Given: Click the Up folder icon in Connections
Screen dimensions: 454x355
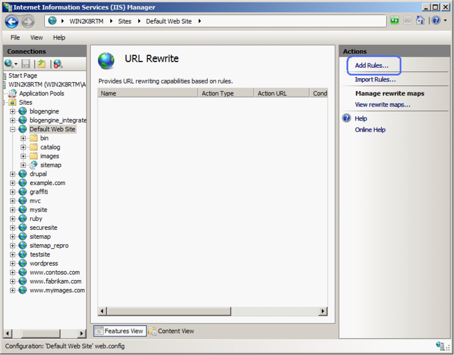Looking at the screenshot, I should tap(42, 64).
